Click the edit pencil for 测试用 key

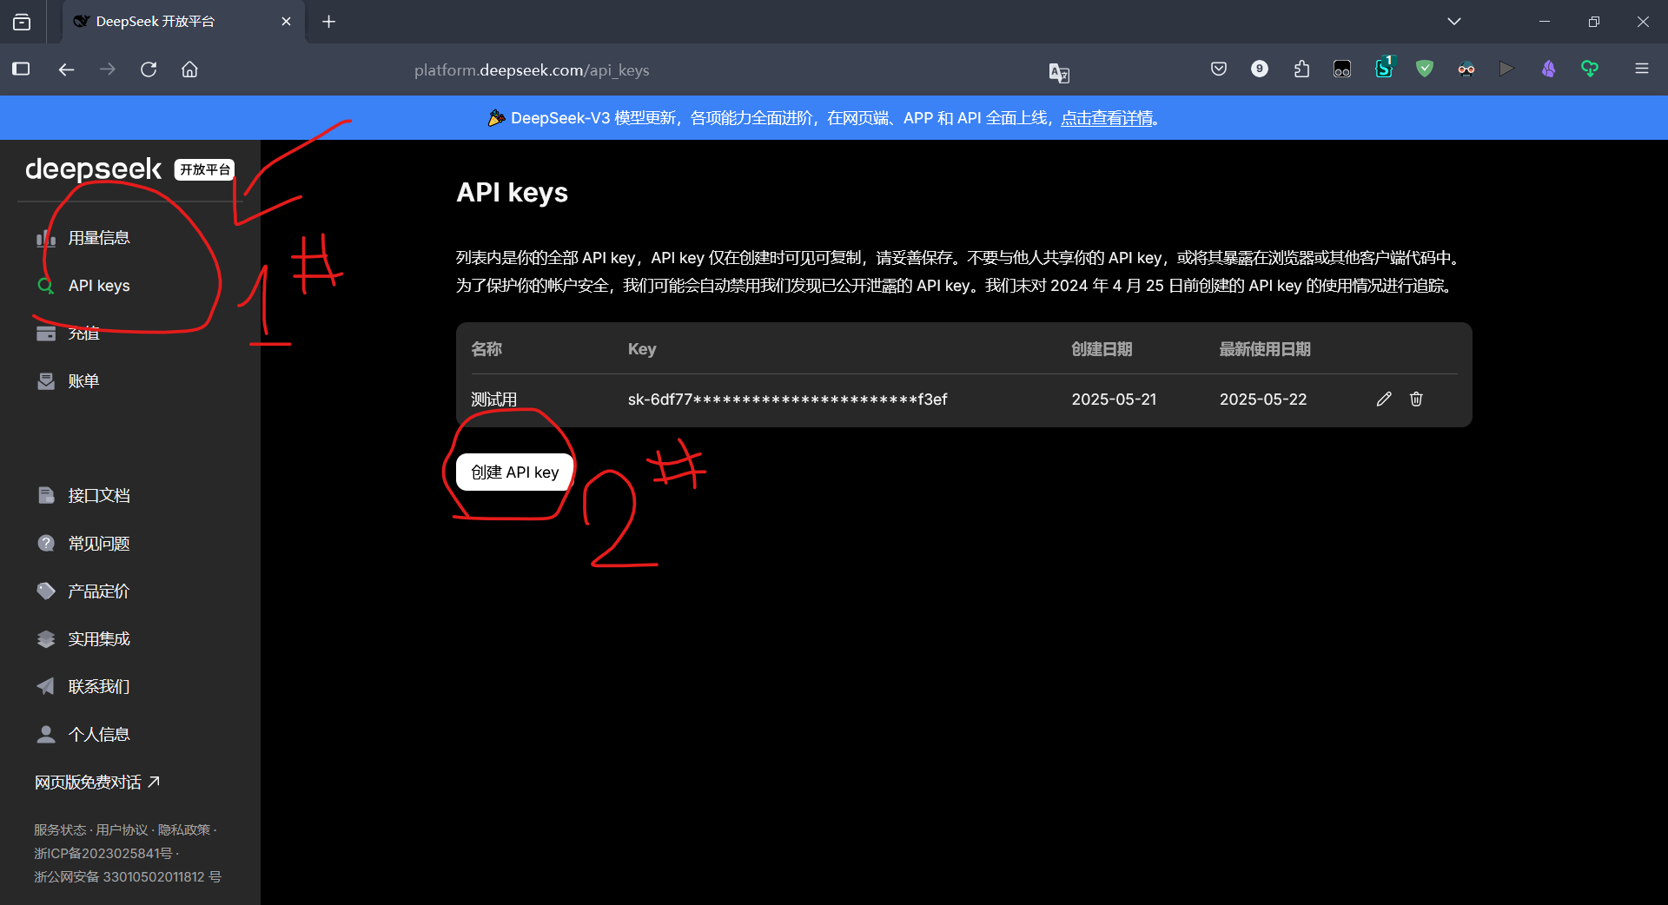(x=1384, y=399)
